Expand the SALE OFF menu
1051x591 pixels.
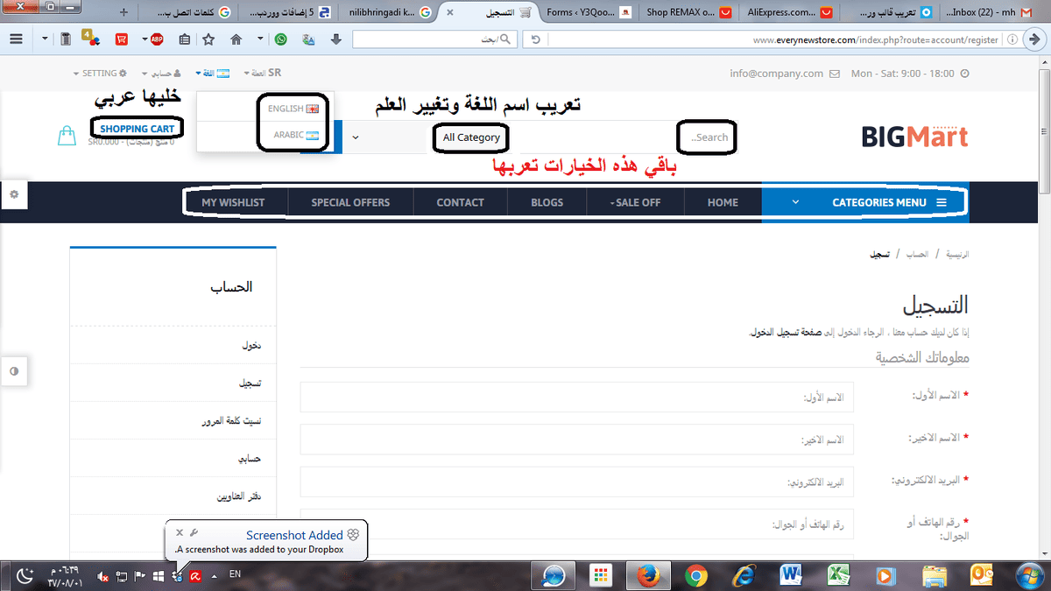pos(635,202)
